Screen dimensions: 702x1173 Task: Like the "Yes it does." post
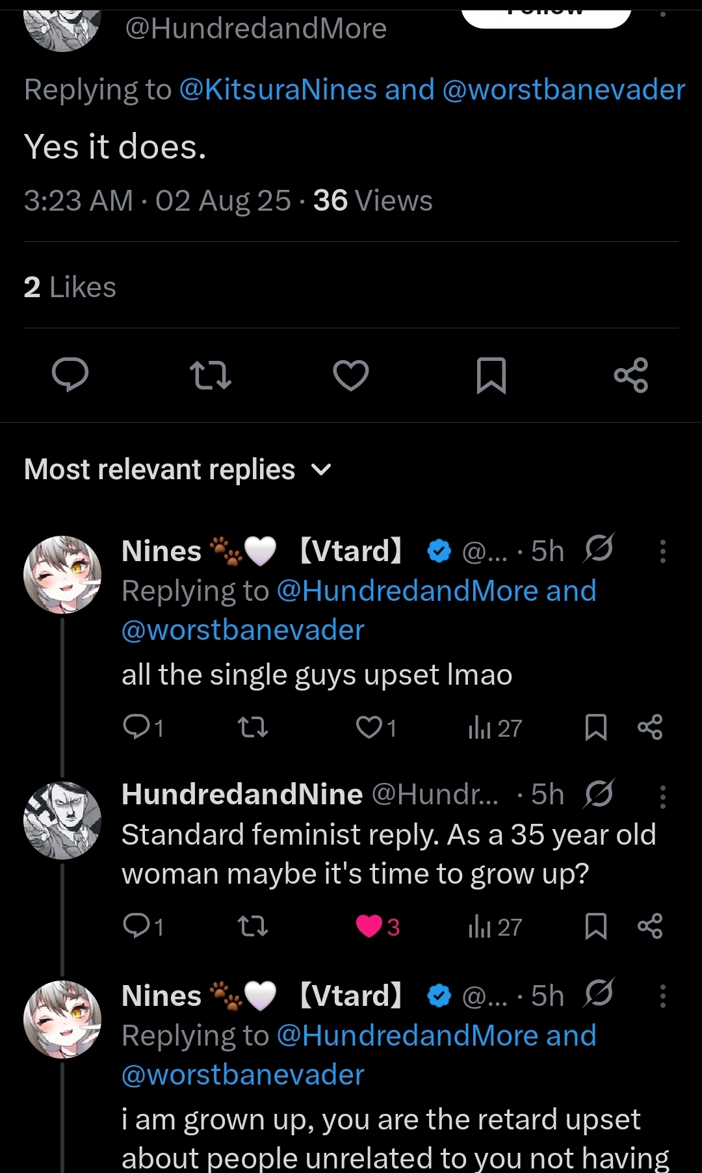[351, 375]
